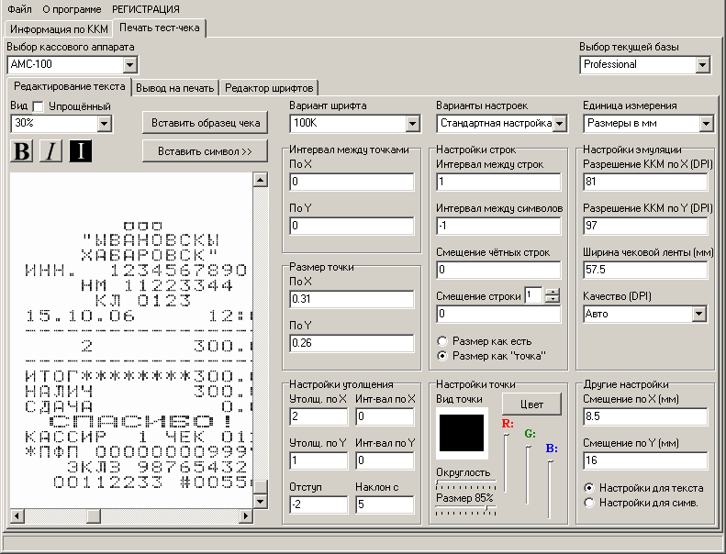Toggle Italic text formatting button
This screenshot has height=554, width=726.
click(50, 151)
